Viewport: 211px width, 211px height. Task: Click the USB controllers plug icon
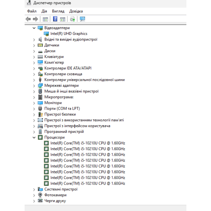pos(40,80)
